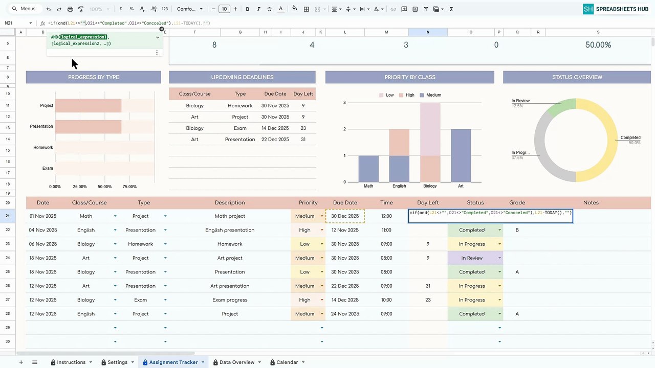Select the 'In Review' status cell

pyautogui.click(x=475, y=258)
